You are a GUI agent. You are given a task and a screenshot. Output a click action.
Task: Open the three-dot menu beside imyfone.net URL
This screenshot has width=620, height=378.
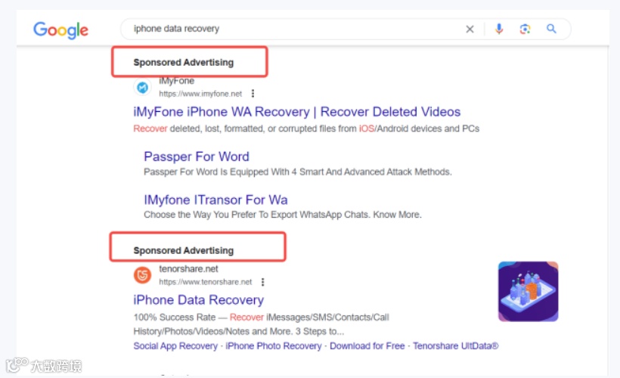pos(253,94)
